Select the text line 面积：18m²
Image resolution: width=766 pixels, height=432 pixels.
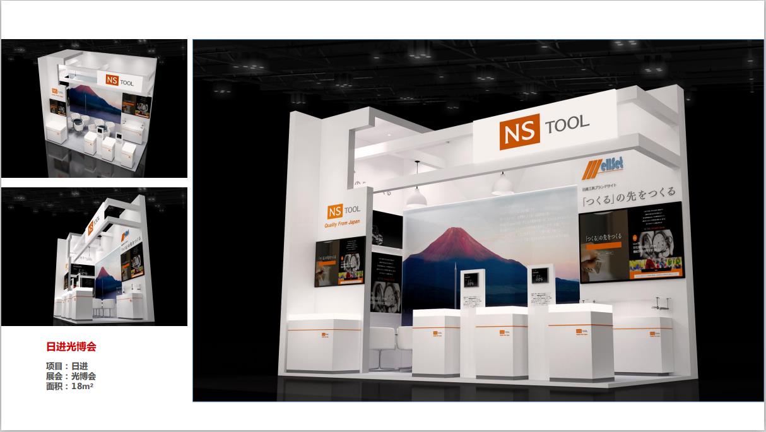click(x=70, y=386)
